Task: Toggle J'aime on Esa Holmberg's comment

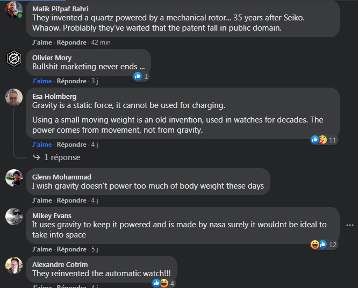Action: (42, 145)
